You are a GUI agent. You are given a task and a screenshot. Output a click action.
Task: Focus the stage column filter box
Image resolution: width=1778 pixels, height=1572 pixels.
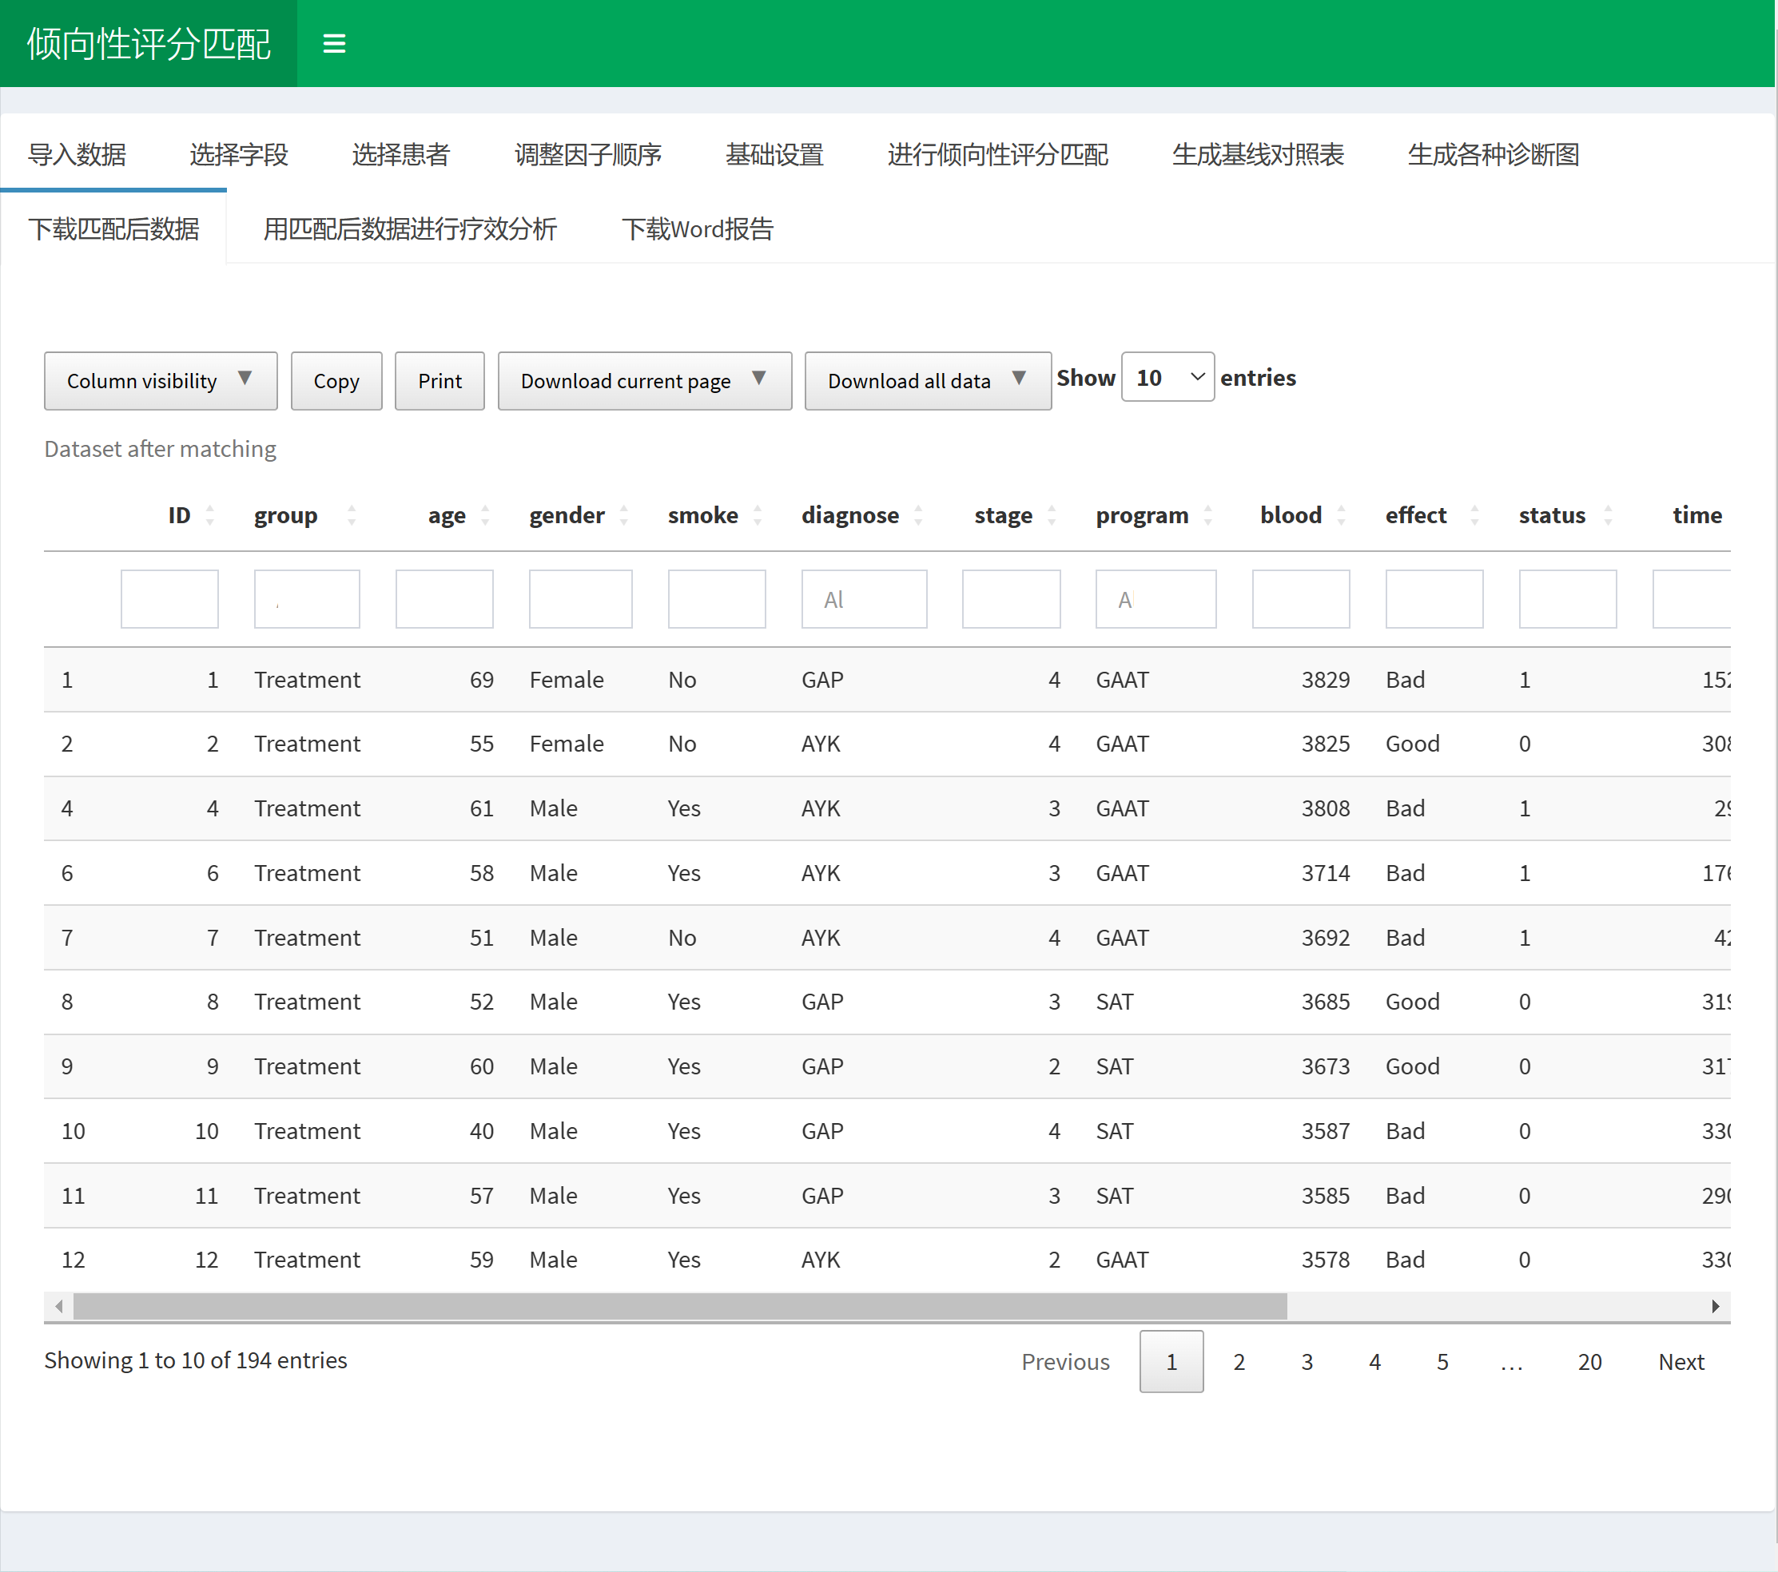(1012, 599)
